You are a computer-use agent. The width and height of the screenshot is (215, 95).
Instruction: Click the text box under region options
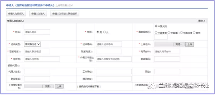pos(161,37)
